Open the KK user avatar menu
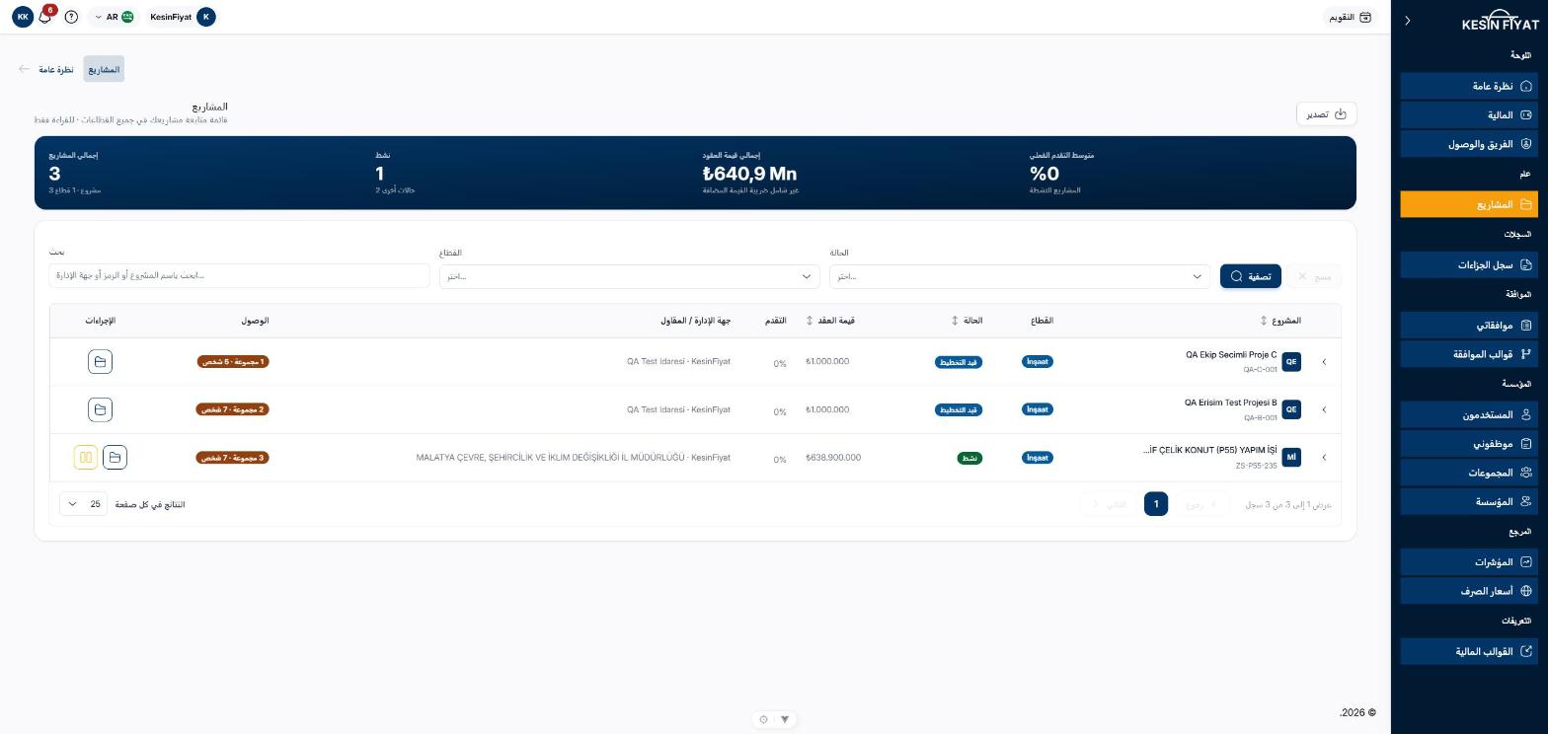The image size is (1548, 734). 23,17
